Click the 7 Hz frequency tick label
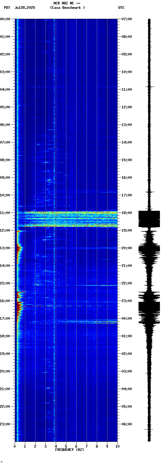The height and width of the screenshot is (465, 162). tap(87, 447)
